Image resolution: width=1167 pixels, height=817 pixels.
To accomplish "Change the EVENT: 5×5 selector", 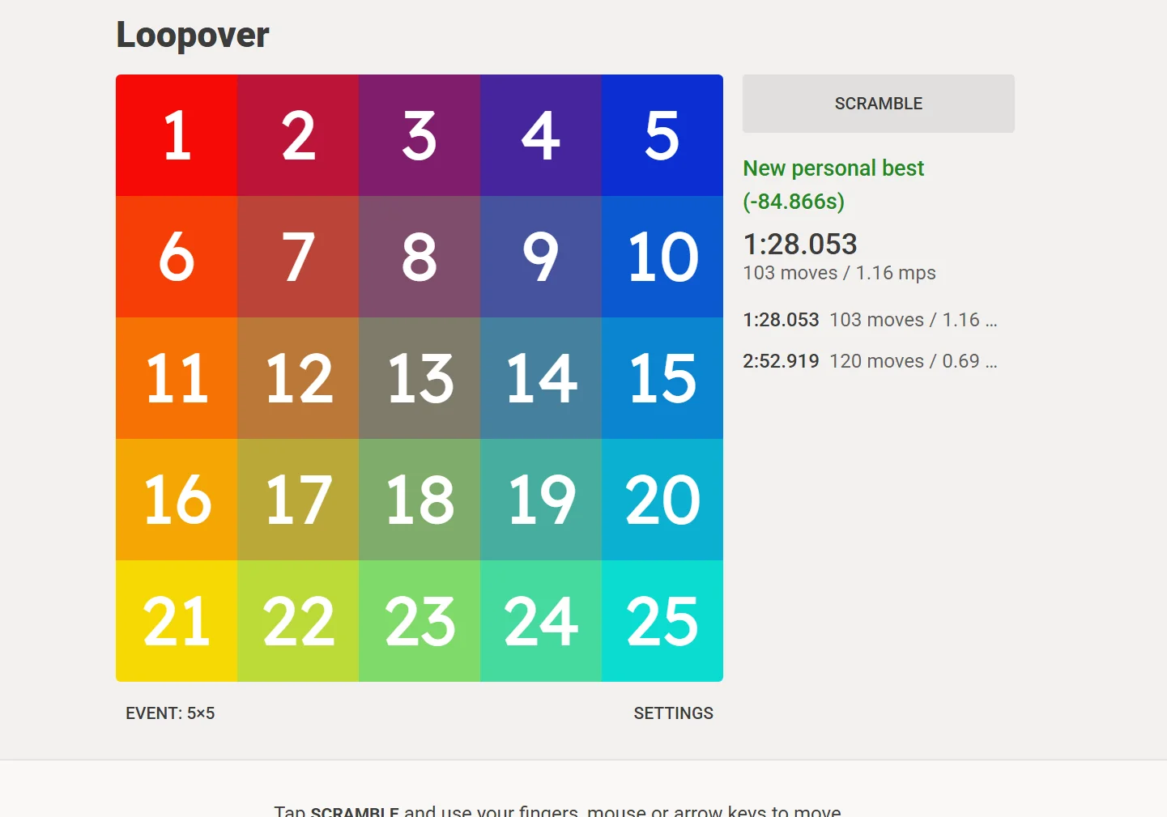I will click(x=170, y=713).
